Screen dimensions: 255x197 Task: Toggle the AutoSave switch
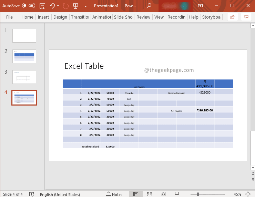pyautogui.click(x=28, y=6)
